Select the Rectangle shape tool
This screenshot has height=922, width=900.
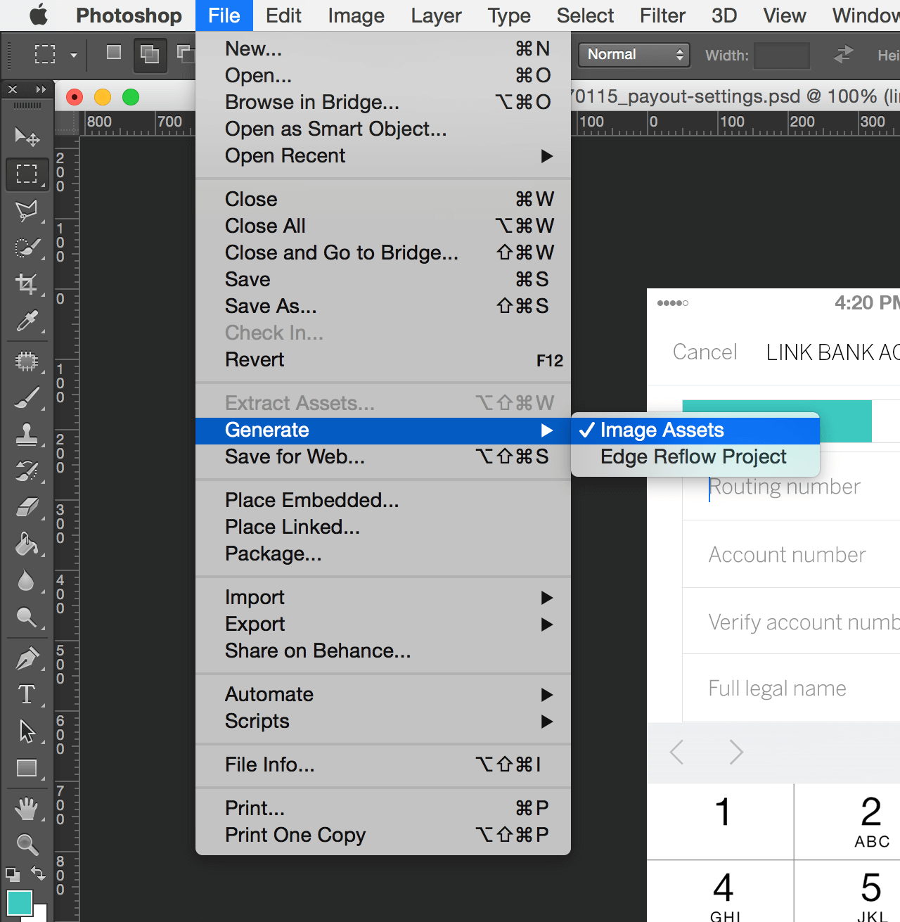[27, 768]
